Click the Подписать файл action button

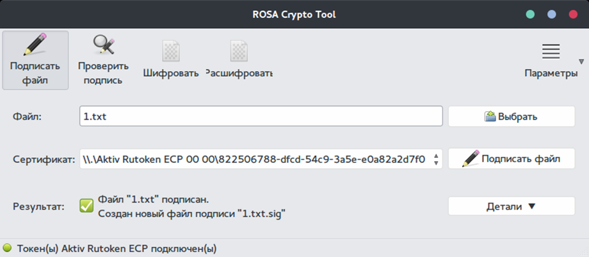(512, 159)
